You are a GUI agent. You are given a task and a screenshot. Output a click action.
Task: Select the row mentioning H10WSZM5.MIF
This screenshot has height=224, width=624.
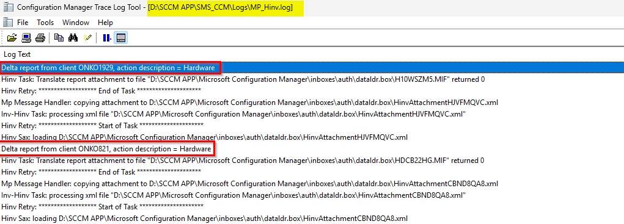tap(312, 79)
